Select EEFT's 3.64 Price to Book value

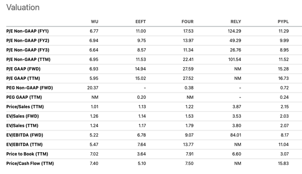[x=142, y=154]
